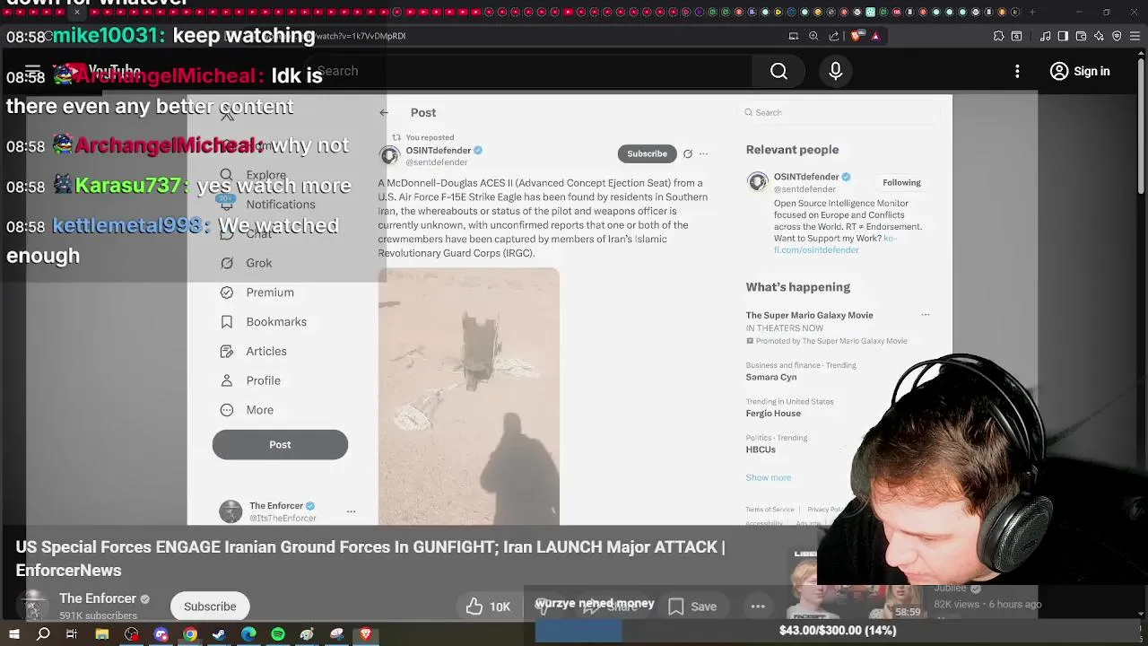Open the HBCUs trending topic
The width and height of the screenshot is (1148, 646).
(761, 450)
